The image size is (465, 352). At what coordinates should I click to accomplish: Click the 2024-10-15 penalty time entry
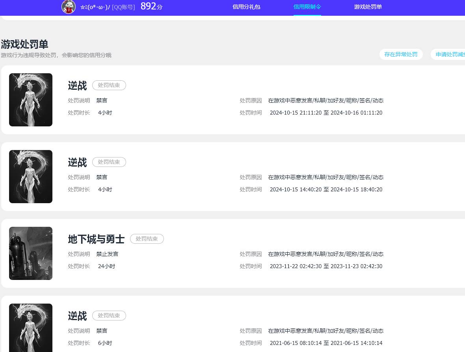coord(326,189)
